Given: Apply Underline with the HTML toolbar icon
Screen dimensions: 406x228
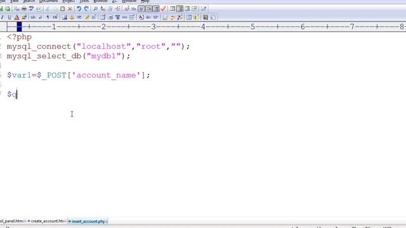Looking at the screenshot, I should [10, 17].
